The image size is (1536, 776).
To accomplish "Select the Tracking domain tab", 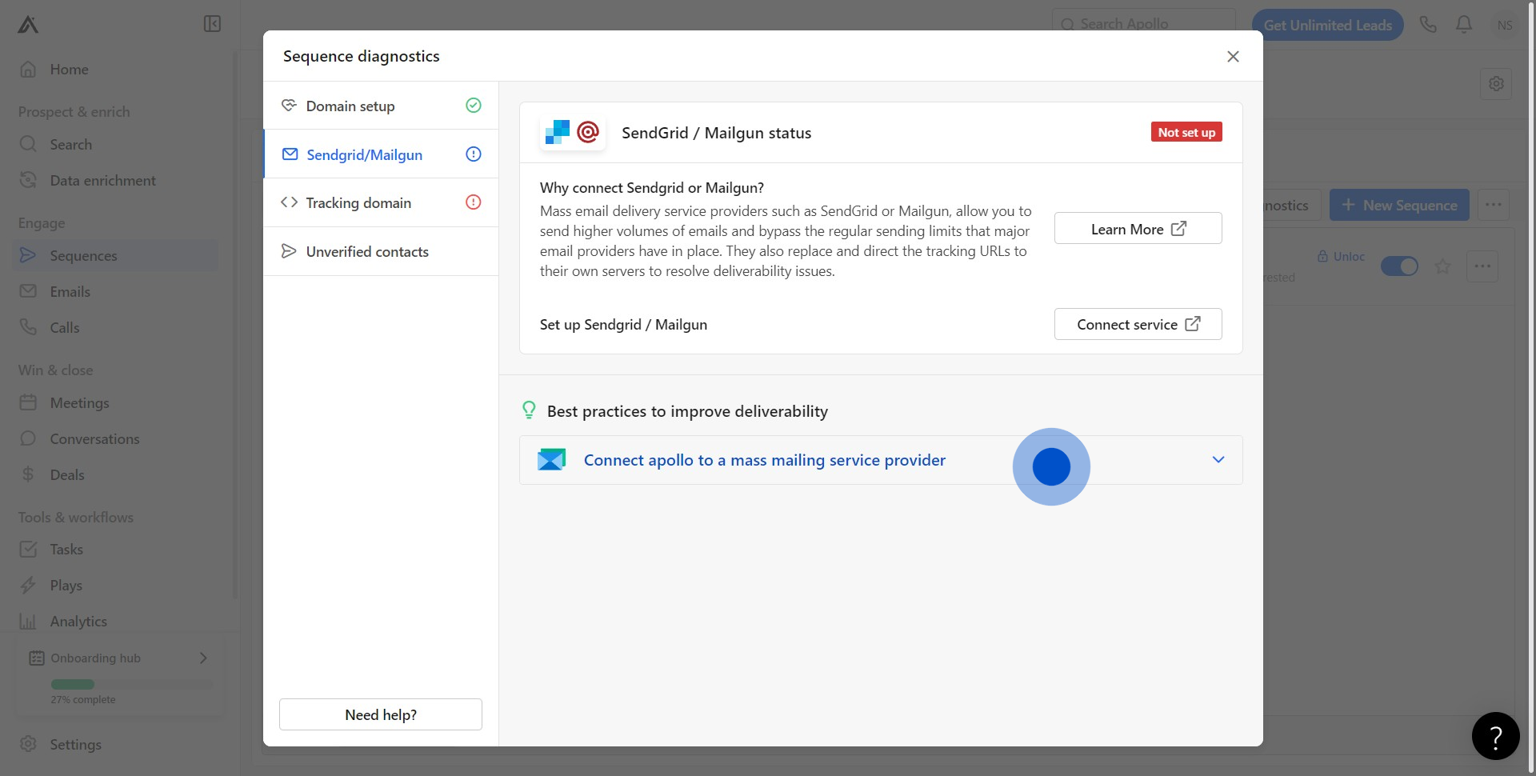I will pyautogui.click(x=358, y=203).
